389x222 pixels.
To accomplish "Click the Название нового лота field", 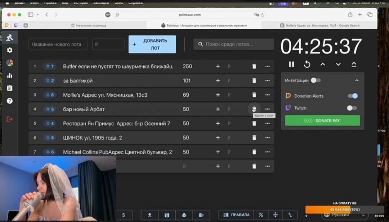I will (x=58, y=44).
